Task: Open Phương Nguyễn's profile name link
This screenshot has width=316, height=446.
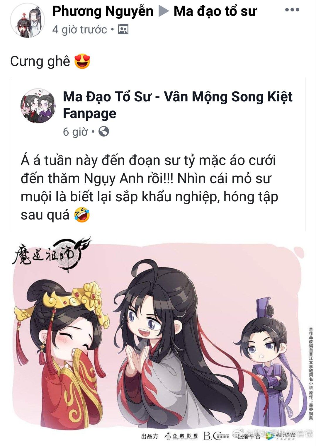Action: coord(103,11)
